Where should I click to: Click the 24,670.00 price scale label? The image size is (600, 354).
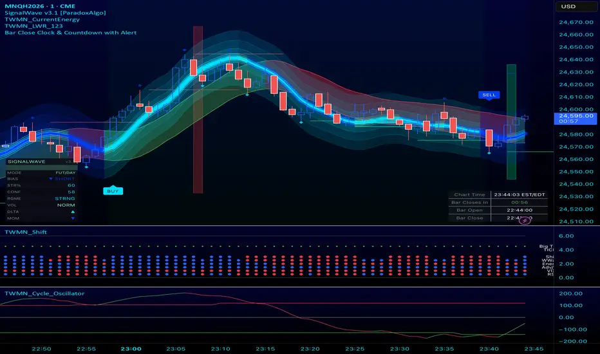pos(576,22)
